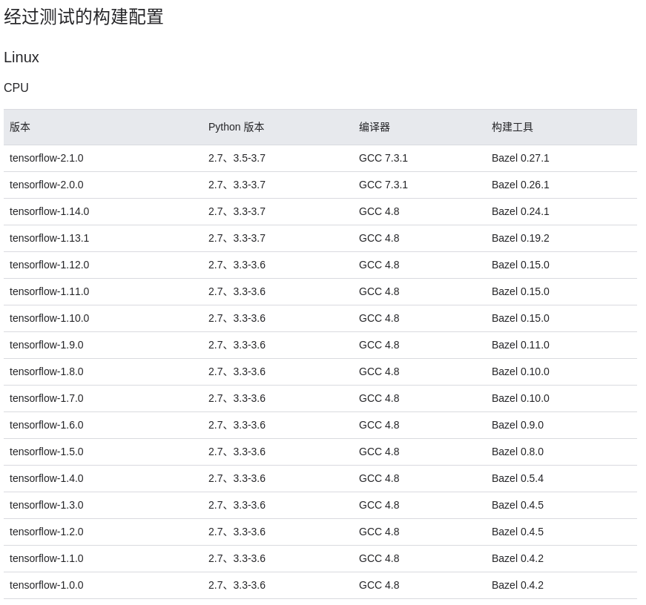Click Python 2.7、3.3-3.7 in tensorflow-1.13.1 row
This screenshot has height=605, width=646.
tap(237, 239)
